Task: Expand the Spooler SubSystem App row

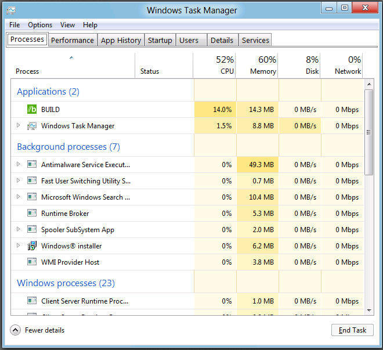Action: coord(19,229)
